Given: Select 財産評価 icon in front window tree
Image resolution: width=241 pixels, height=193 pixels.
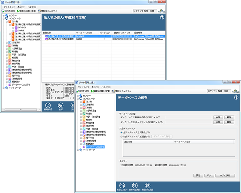Looking at the screenshot, I should [x=84, y=123].
